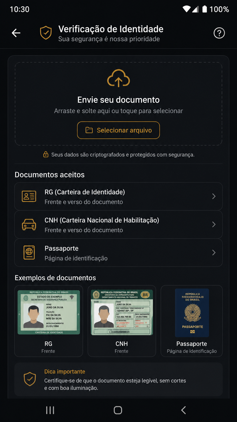Tap the Documentos aceitos heading
This screenshot has height=422, width=237.
point(50,175)
